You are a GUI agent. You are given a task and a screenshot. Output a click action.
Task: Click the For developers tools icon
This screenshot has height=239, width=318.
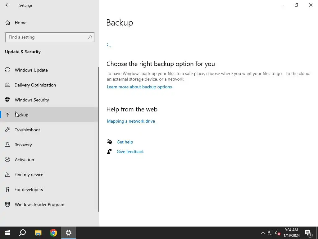point(7,190)
